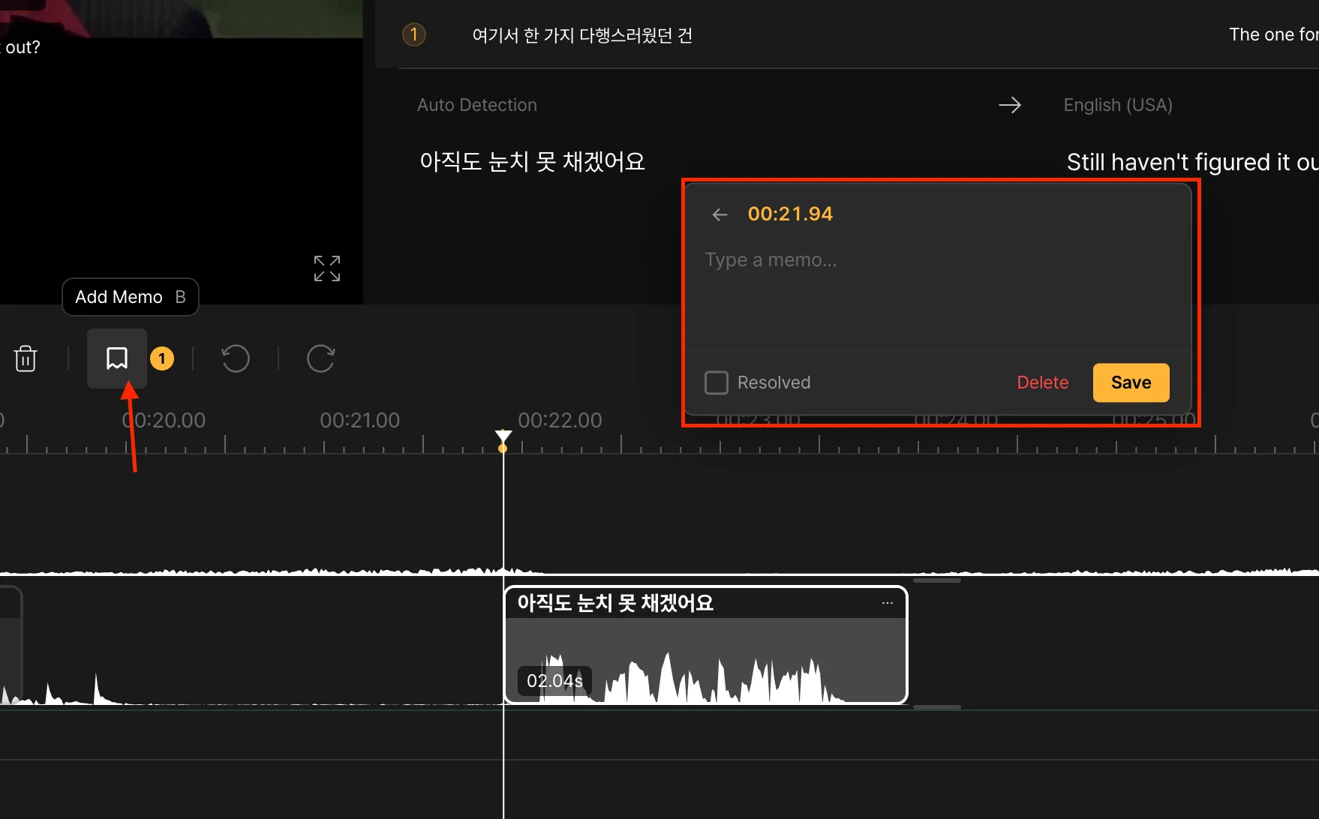Click the back arrow in memo popup
This screenshot has width=1319, height=819.
pos(720,214)
